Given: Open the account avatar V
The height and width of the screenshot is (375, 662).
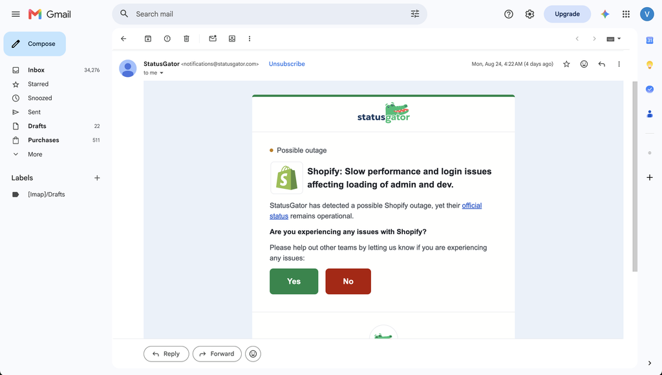Looking at the screenshot, I should pos(646,14).
